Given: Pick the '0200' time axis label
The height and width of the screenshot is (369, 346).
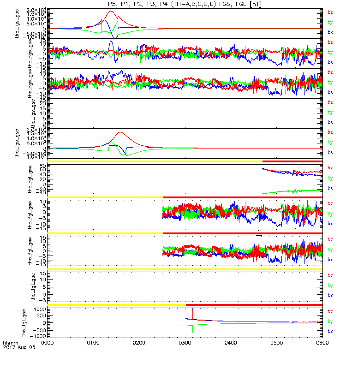Looking at the screenshot, I should (139, 343).
